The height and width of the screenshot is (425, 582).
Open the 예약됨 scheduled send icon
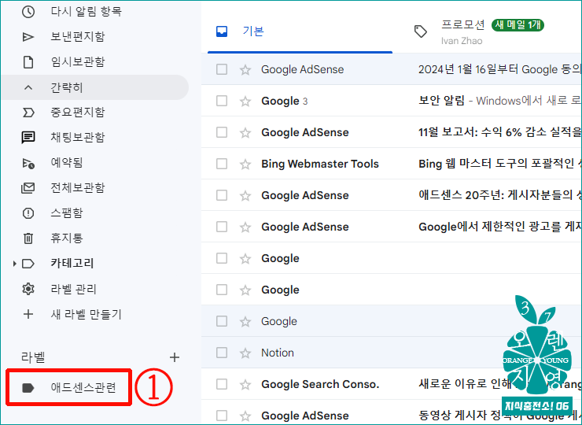pos(28,163)
